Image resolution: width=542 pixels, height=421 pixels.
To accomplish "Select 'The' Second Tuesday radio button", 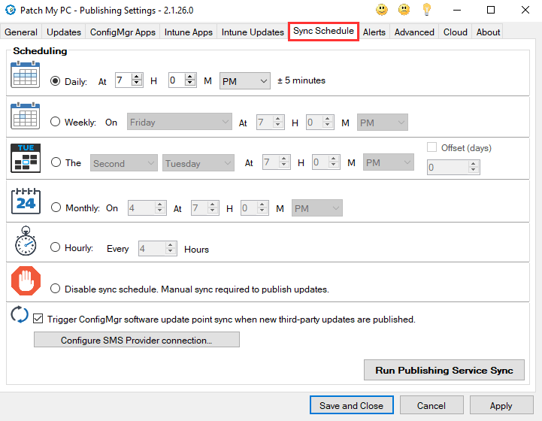I will coord(56,162).
